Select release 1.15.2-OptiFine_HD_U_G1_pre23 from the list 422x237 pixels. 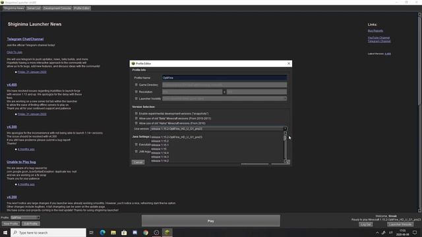217,137
